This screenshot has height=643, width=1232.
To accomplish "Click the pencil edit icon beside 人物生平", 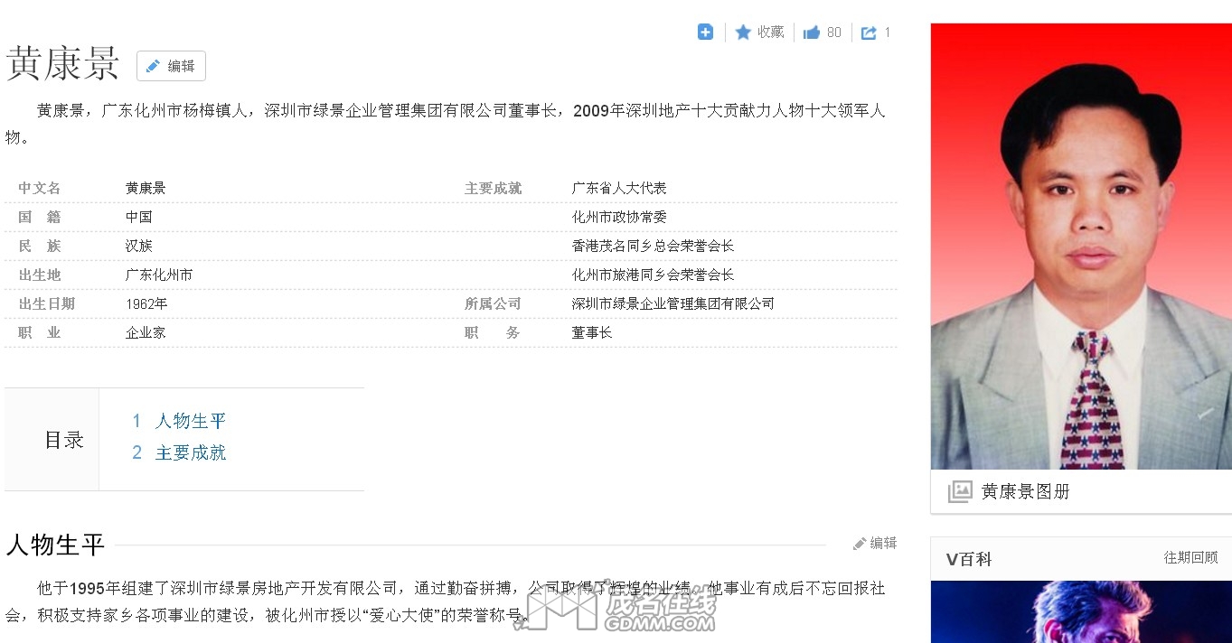I will (860, 544).
